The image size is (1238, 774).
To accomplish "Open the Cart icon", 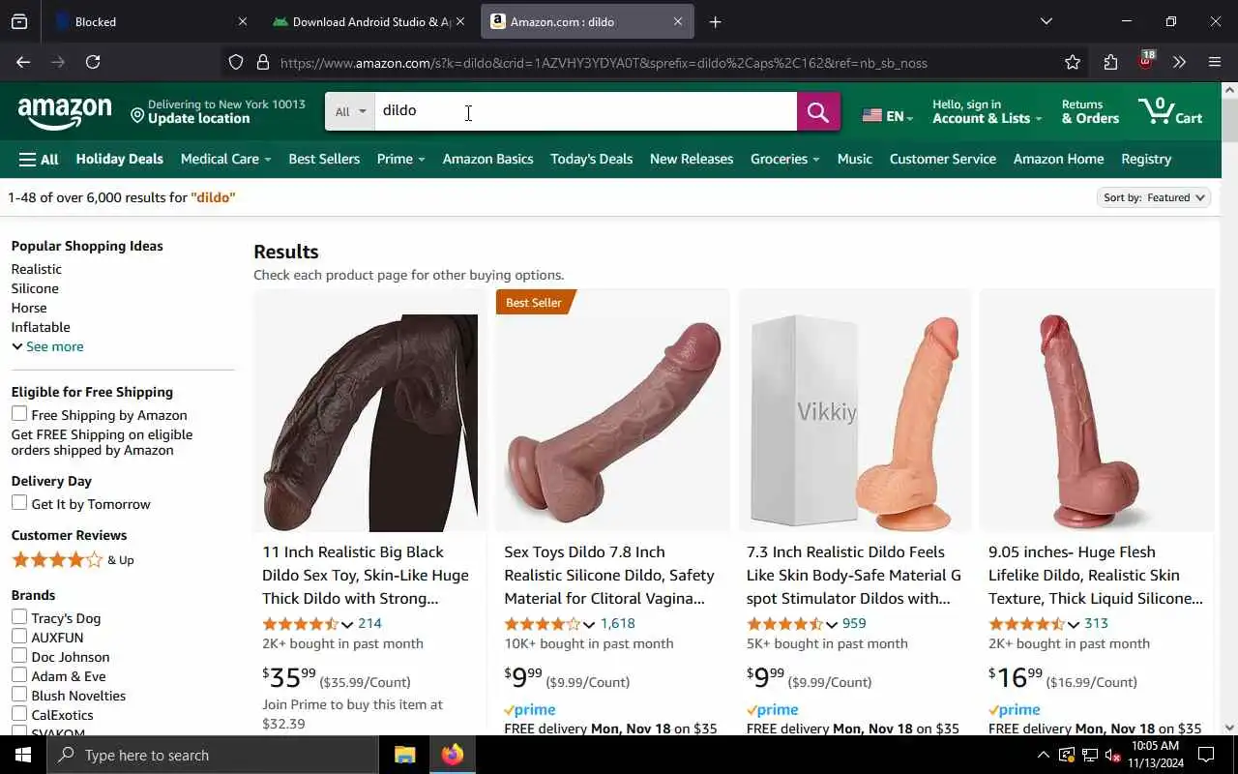I will click(x=1170, y=111).
